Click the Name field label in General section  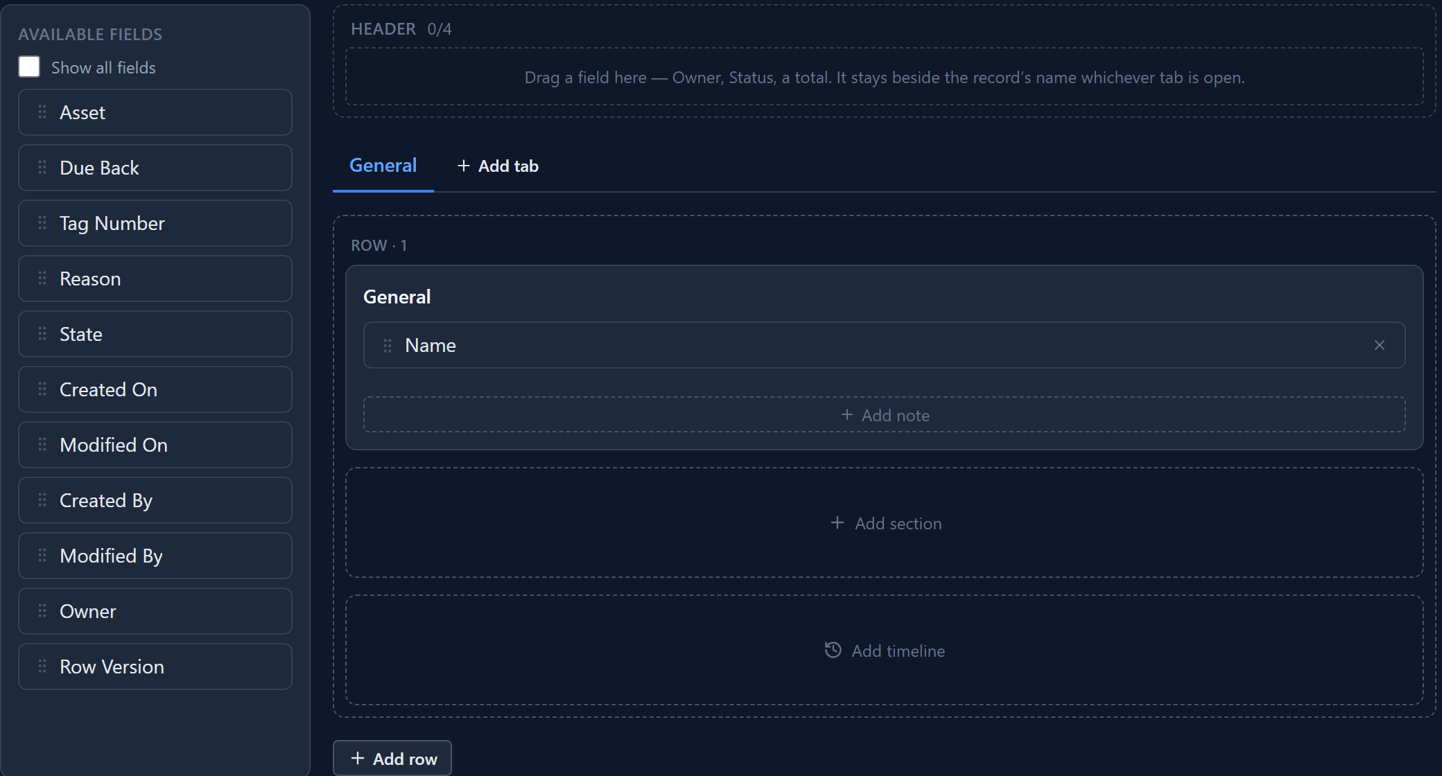click(431, 345)
